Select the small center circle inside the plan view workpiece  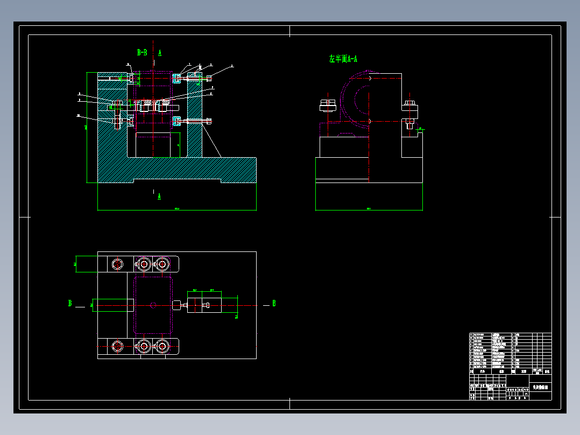pos(153,305)
